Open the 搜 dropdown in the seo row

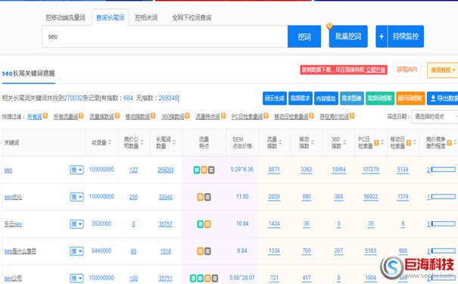(76, 170)
